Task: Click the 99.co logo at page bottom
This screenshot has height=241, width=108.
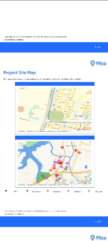Action: pyautogui.click(x=98, y=237)
